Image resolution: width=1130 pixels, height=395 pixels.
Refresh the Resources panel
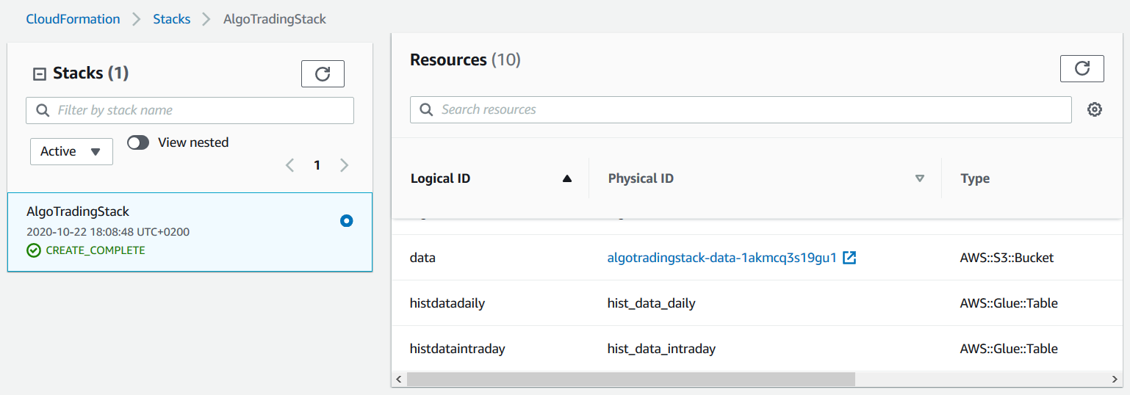(x=1082, y=68)
